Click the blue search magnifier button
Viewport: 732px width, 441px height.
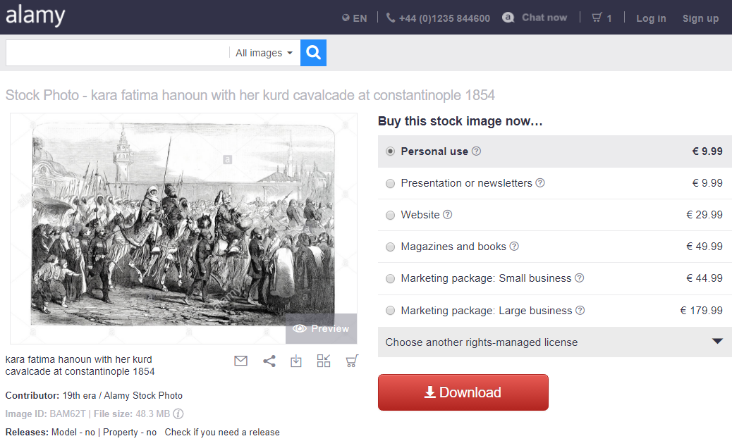(313, 53)
